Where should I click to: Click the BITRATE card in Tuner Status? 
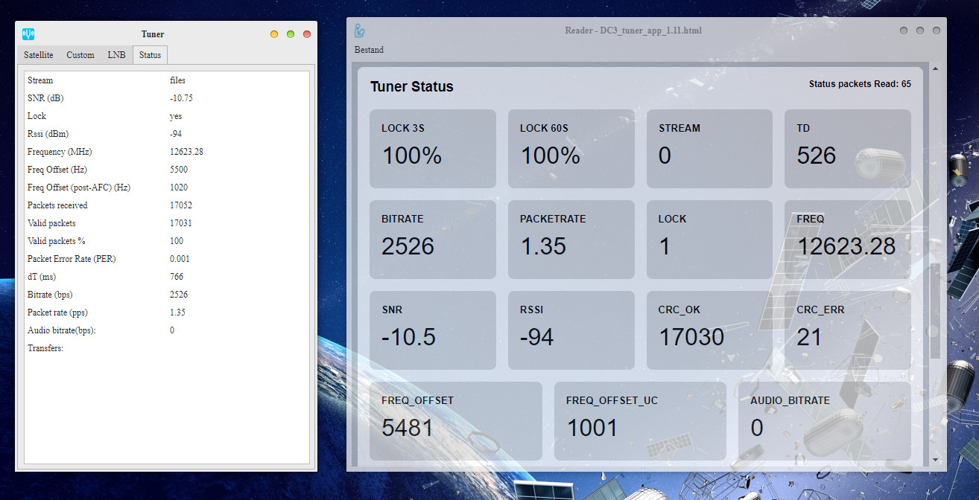click(x=433, y=239)
